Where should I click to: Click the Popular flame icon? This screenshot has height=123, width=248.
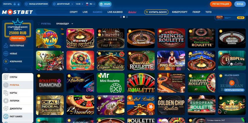tap(6, 46)
